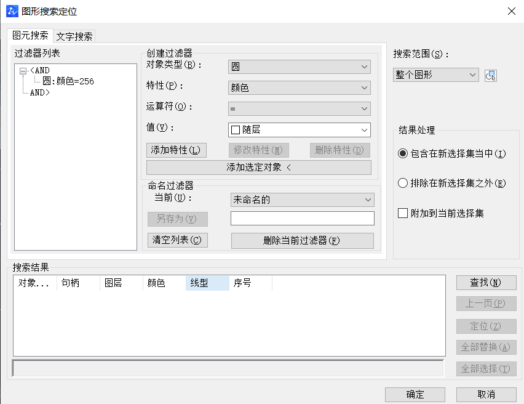
Task: Expand the 搜索范围 dropdown showing 整个图形
Action: tap(435, 75)
